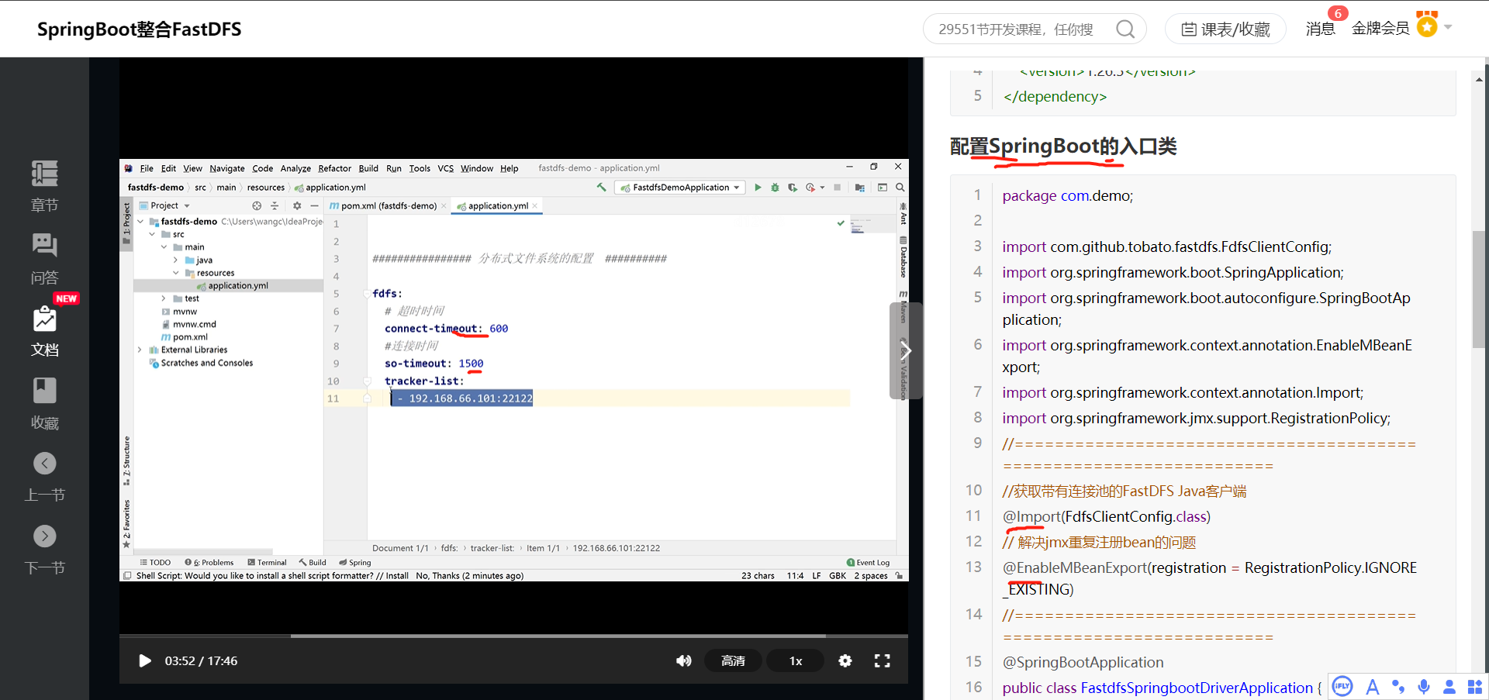Click the locate-file target icon in the Project panel
The width and height of the screenshot is (1489, 700).
tap(257, 205)
